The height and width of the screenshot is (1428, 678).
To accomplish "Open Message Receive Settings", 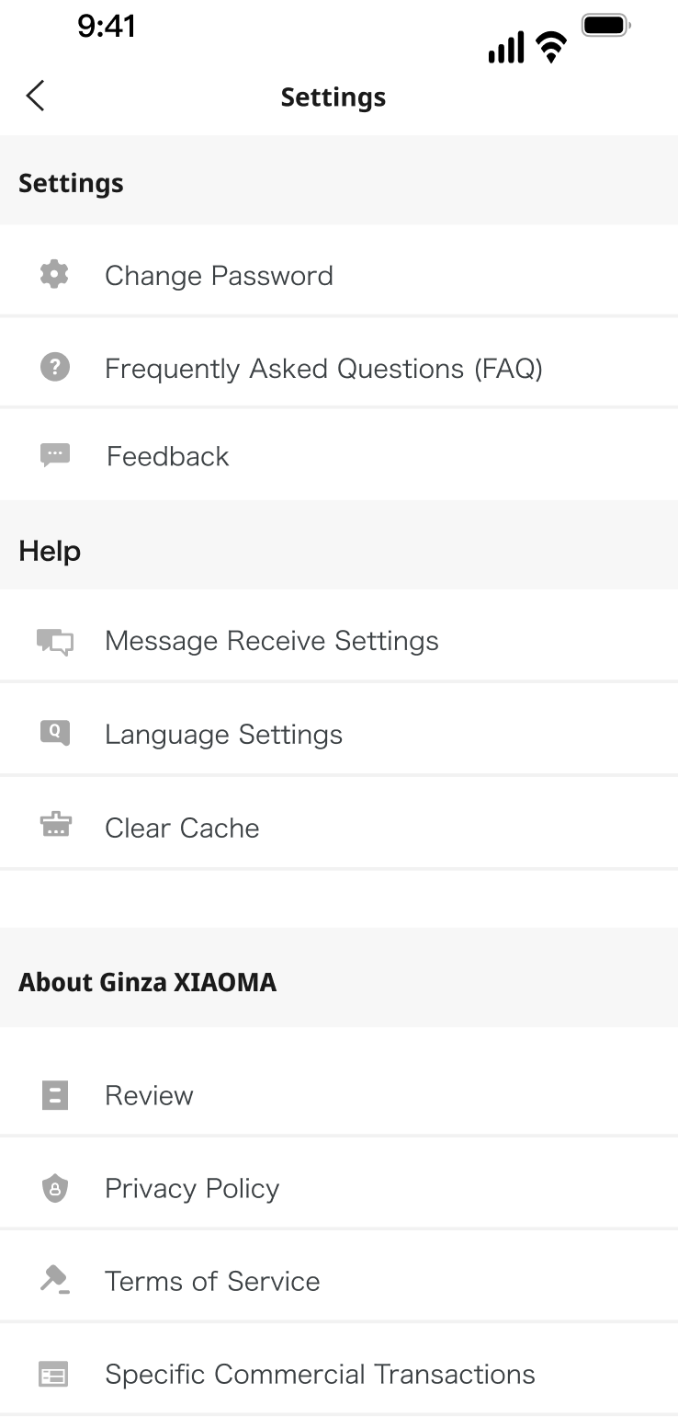I will click(x=272, y=641).
